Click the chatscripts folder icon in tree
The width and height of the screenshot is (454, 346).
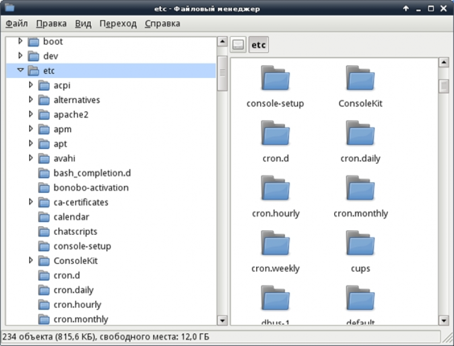click(x=44, y=232)
